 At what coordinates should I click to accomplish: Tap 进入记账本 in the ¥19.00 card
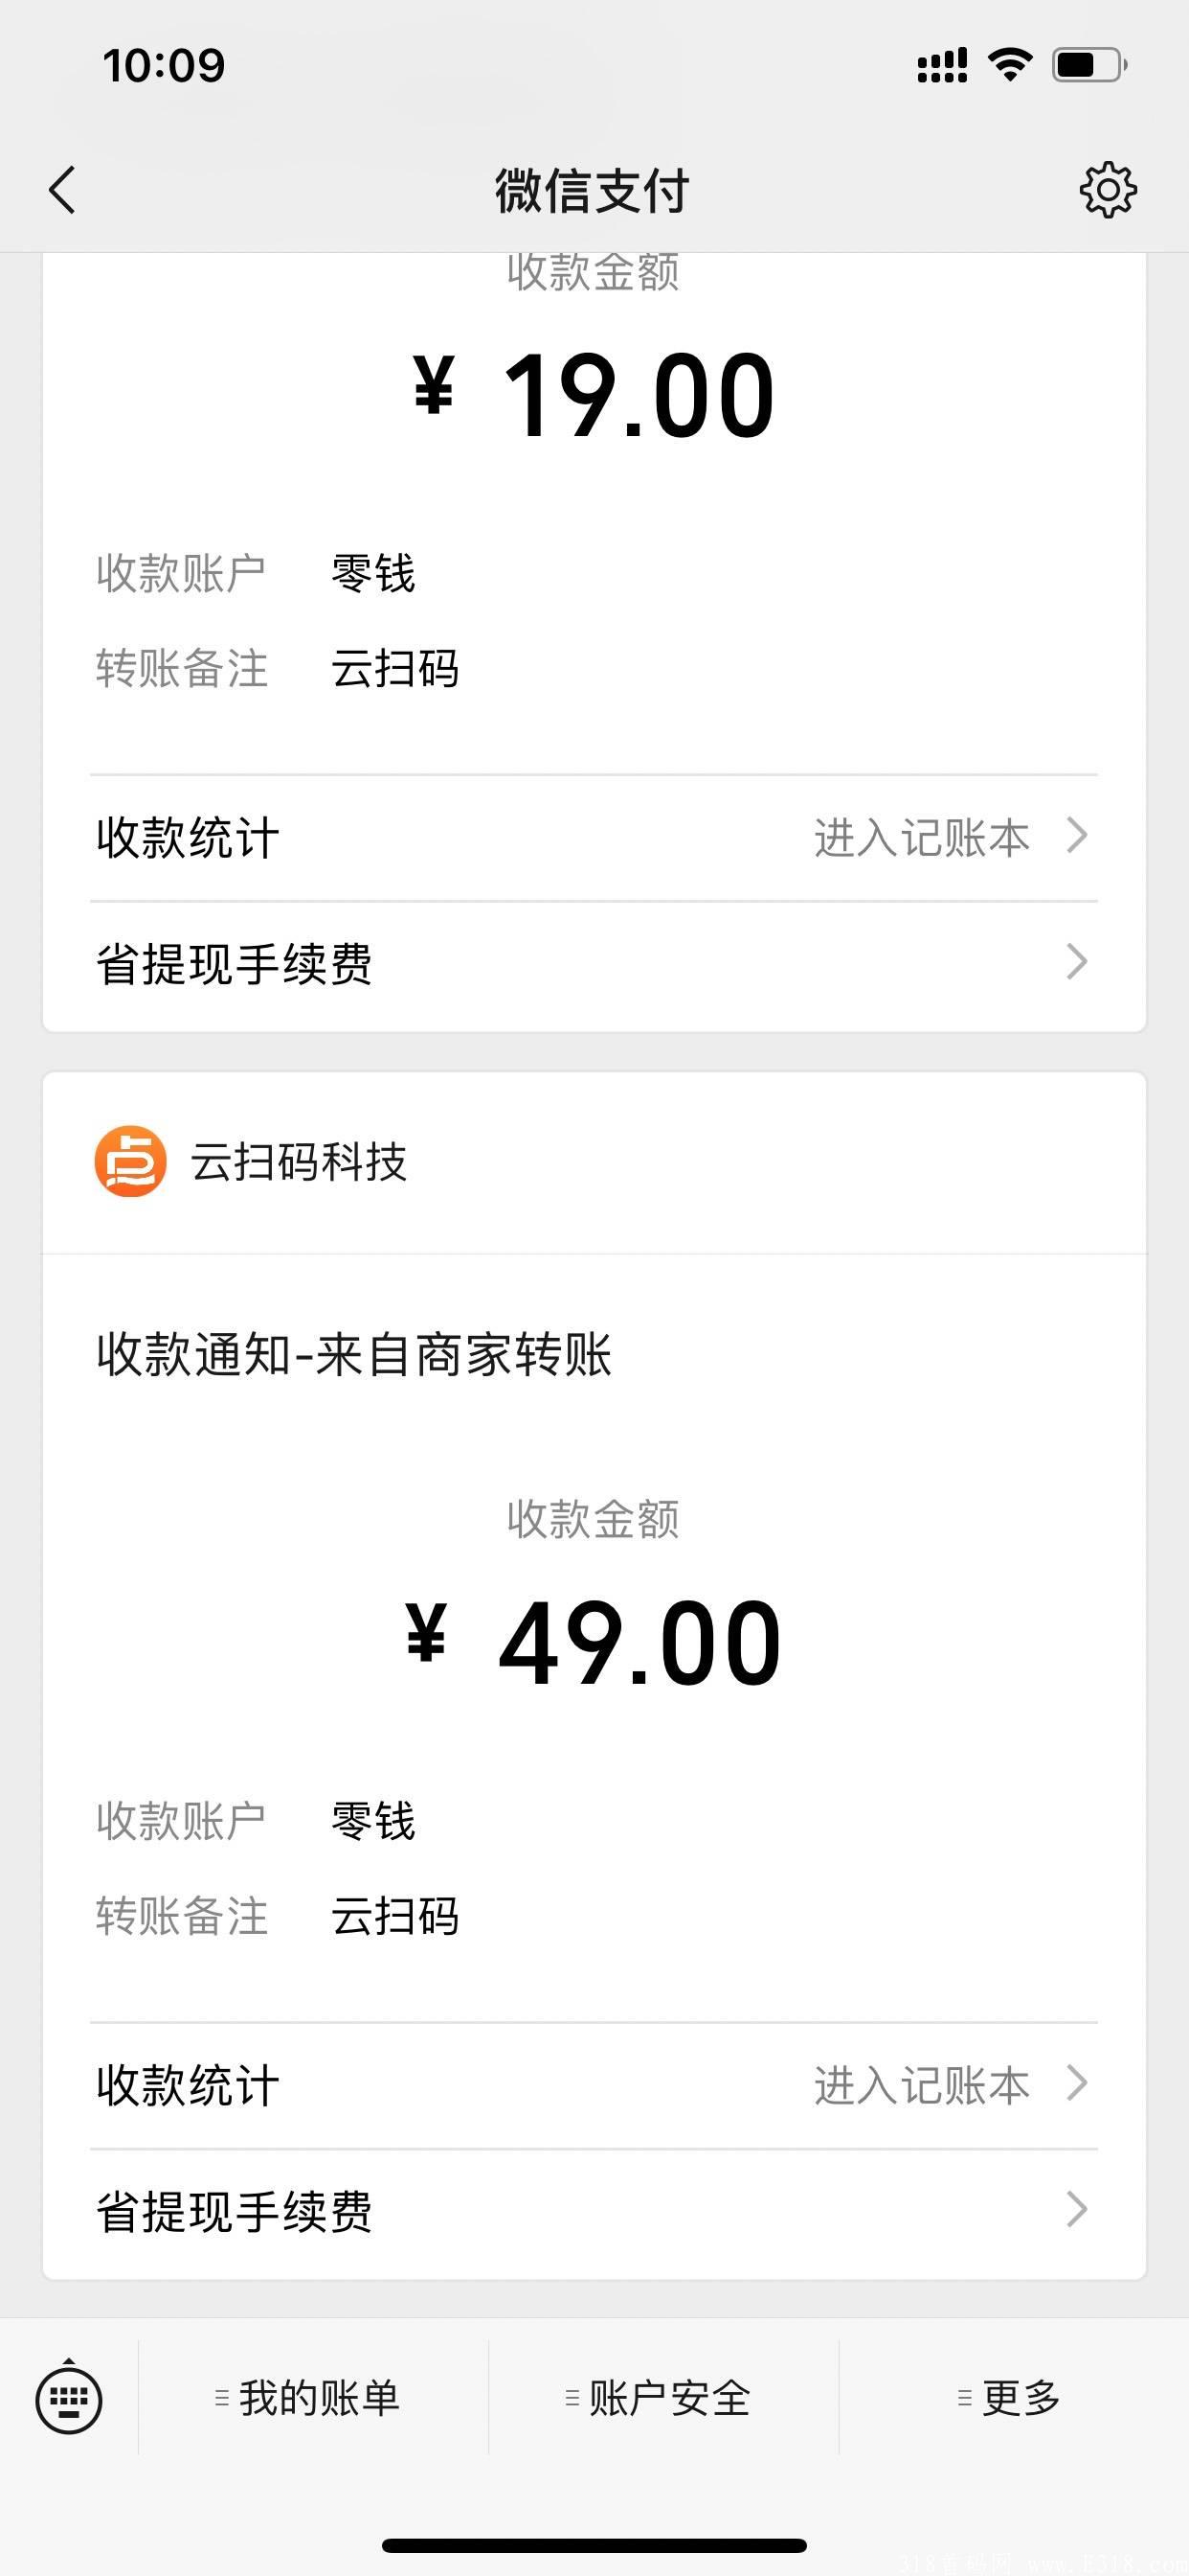(921, 837)
